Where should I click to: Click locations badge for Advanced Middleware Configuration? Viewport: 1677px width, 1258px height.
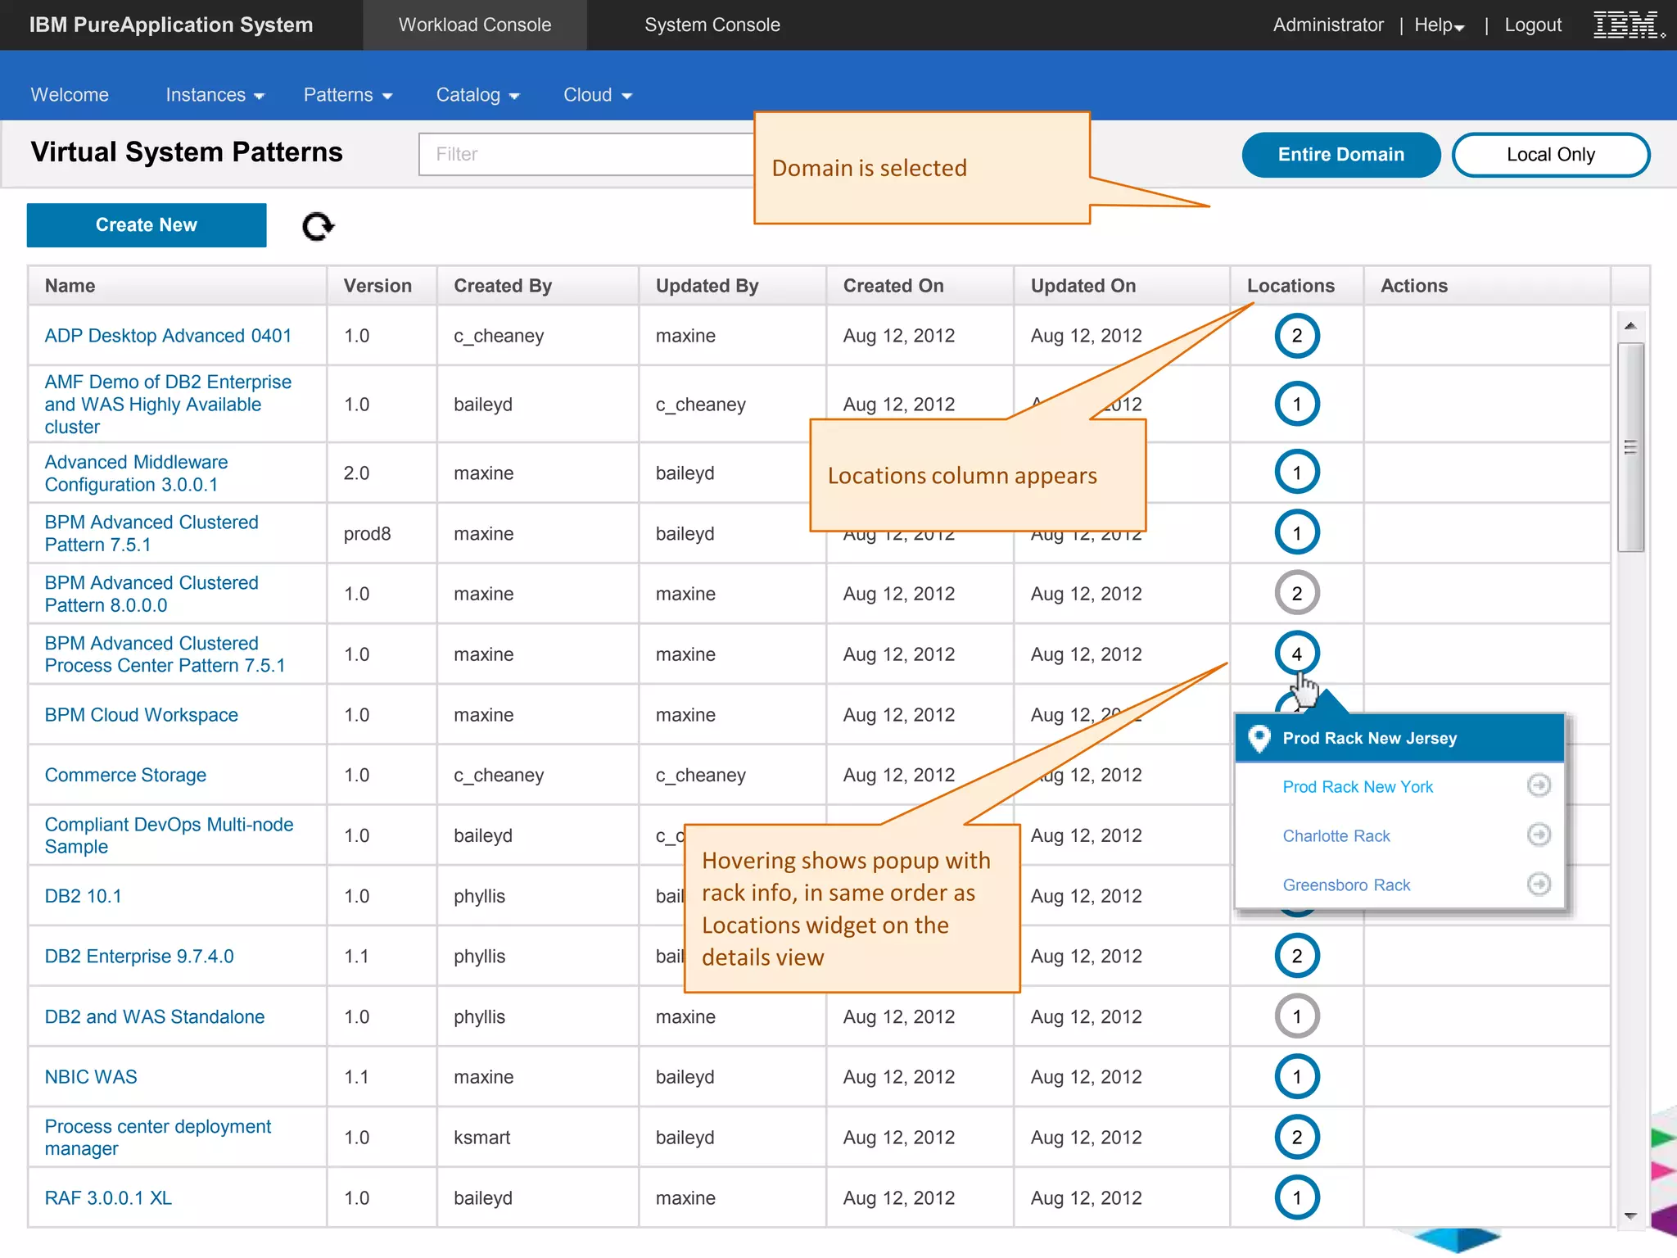pyautogui.click(x=1297, y=473)
